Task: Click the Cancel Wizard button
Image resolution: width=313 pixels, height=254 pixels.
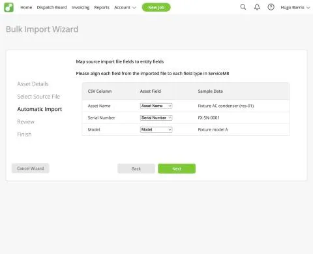Action: click(31, 168)
